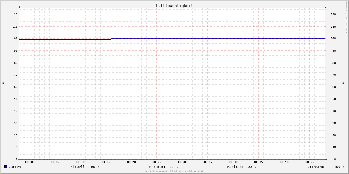Viewport: 349px width, 174px height.
Task: Click the 00:25 time axis label
Action: [157, 162]
